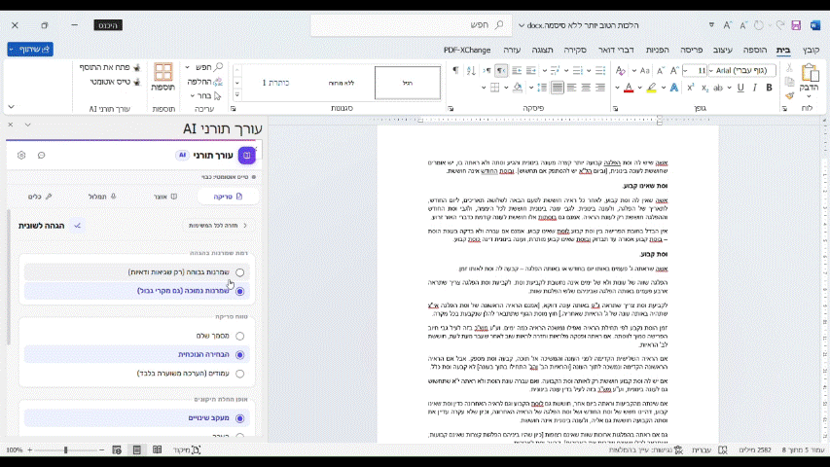This screenshot has height=467, width=830.
Task: Switch to the תמלול tab in AI pane
Action: pyautogui.click(x=102, y=197)
